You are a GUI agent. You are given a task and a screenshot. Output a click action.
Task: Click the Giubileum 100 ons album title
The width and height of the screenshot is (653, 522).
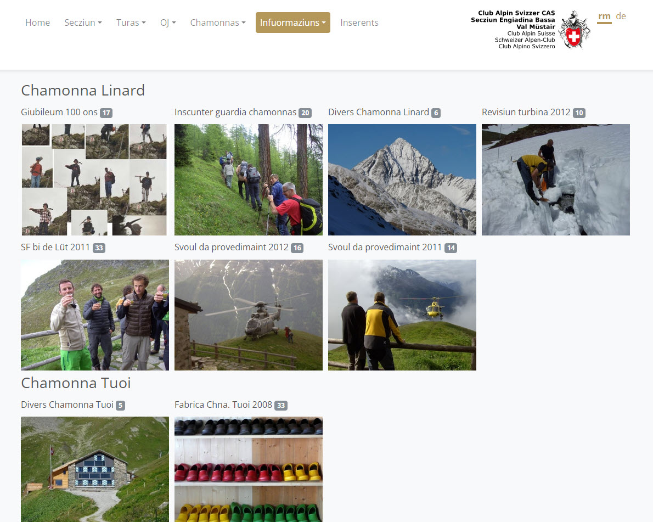tap(59, 112)
